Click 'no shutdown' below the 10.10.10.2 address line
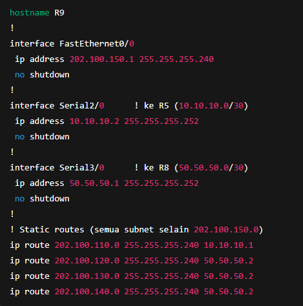 (x=42, y=137)
